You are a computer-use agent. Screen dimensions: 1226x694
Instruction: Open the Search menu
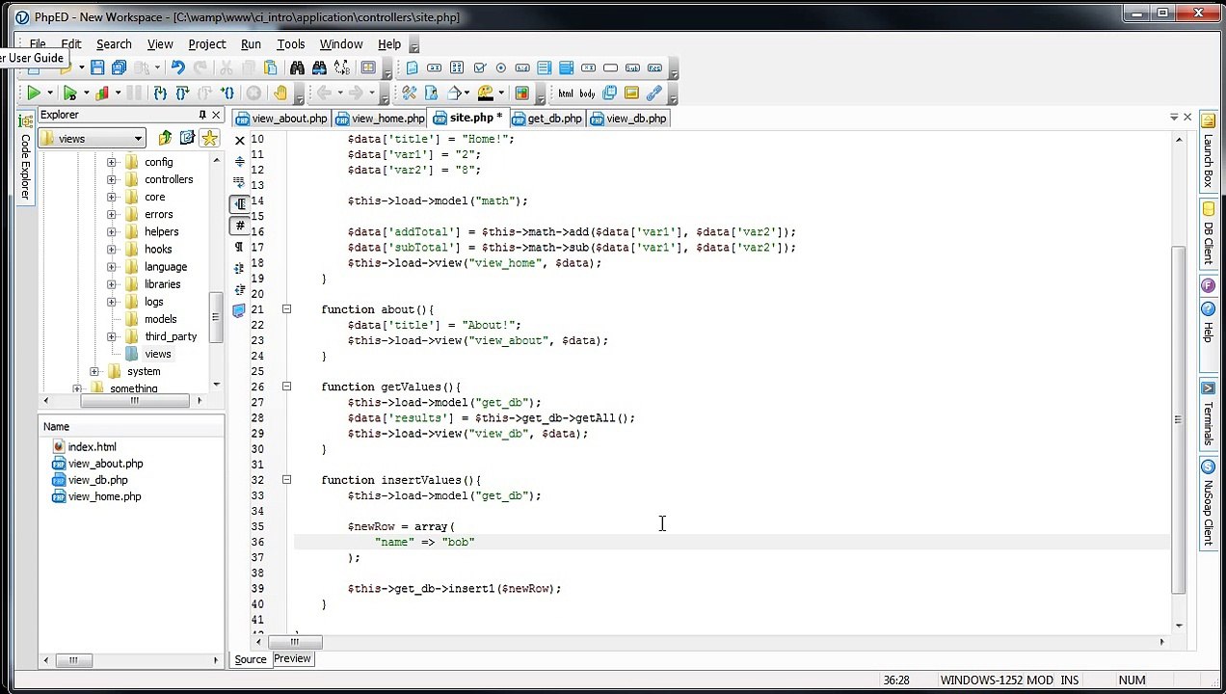click(x=114, y=44)
